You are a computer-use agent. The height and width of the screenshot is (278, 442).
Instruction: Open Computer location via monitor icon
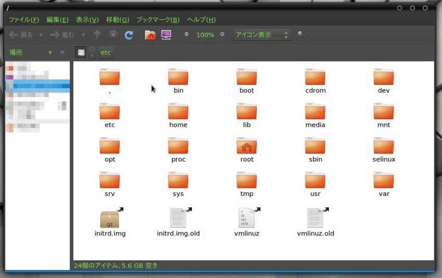coord(166,35)
